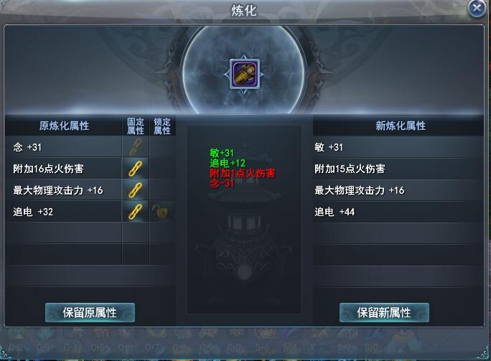Click 保留新属性 button
This screenshot has height=361, width=491.
tap(384, 312)
